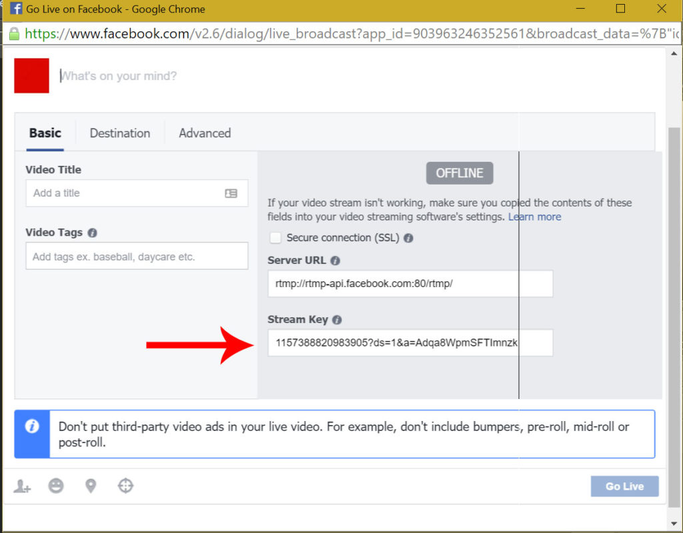Click the vertical scrollbar thumb
This screenshot has height=533, width=683.
pyautogui.click(x=674, y=318)
